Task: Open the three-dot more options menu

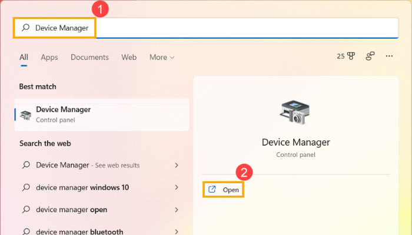Action: 389,57
